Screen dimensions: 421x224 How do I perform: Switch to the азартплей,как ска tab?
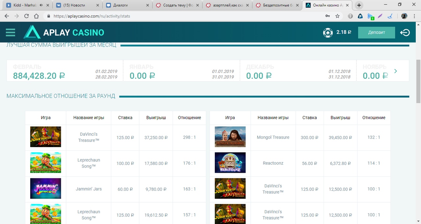click(227, 5)
